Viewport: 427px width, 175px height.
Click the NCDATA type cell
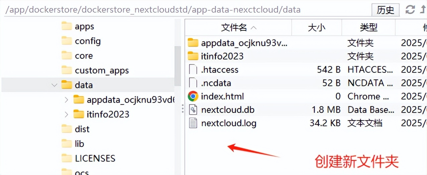(370, 83)
